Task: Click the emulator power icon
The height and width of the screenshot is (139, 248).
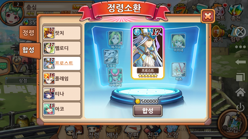Action: point(240,108)
